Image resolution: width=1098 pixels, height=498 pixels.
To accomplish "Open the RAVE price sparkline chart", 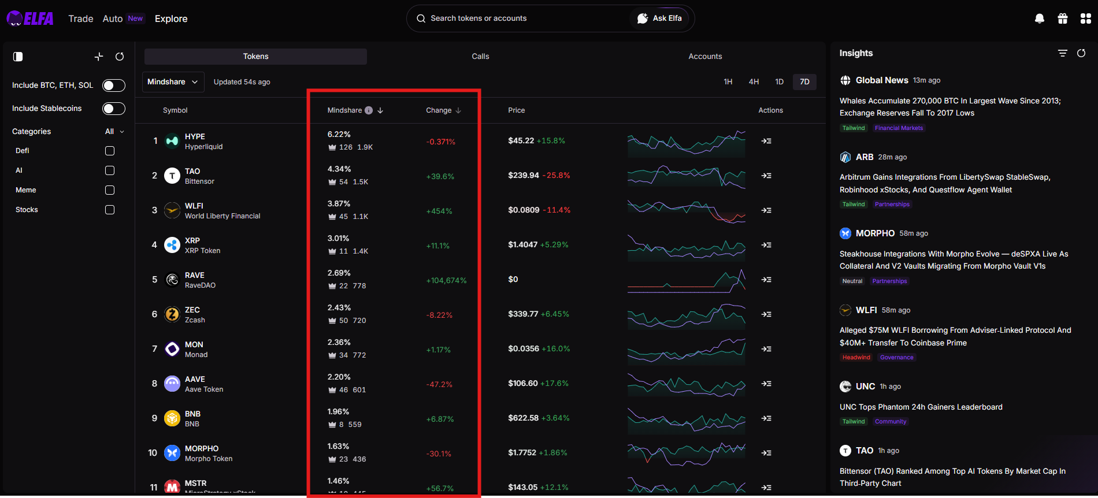I will click(x=687, y=281).
